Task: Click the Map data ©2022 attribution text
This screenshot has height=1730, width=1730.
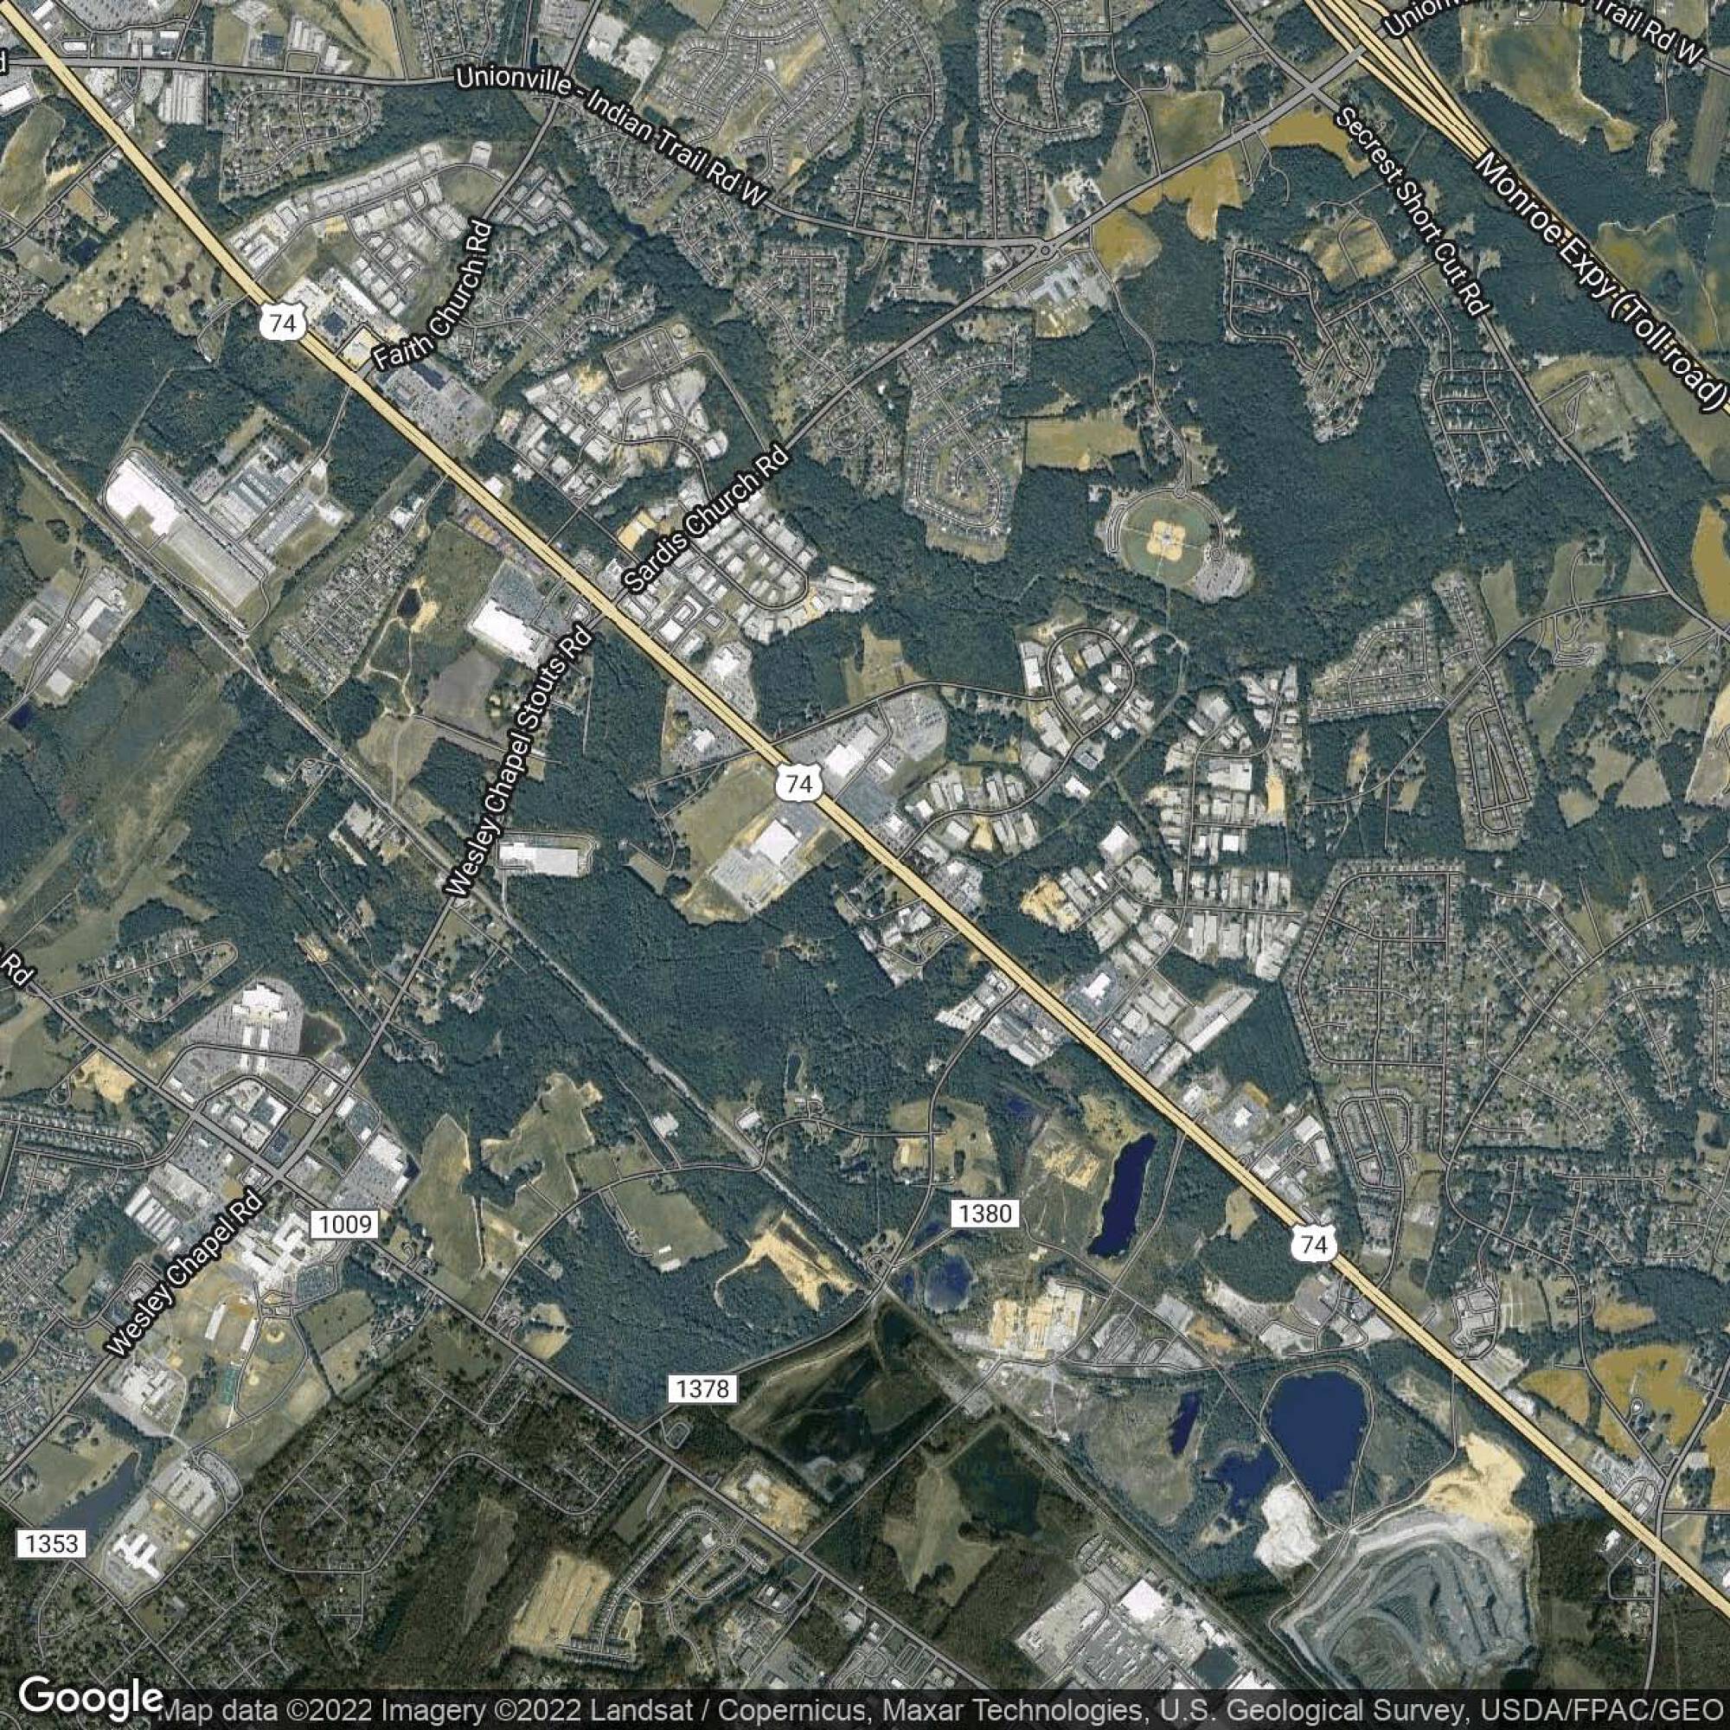Action: tap(264, 1709)
